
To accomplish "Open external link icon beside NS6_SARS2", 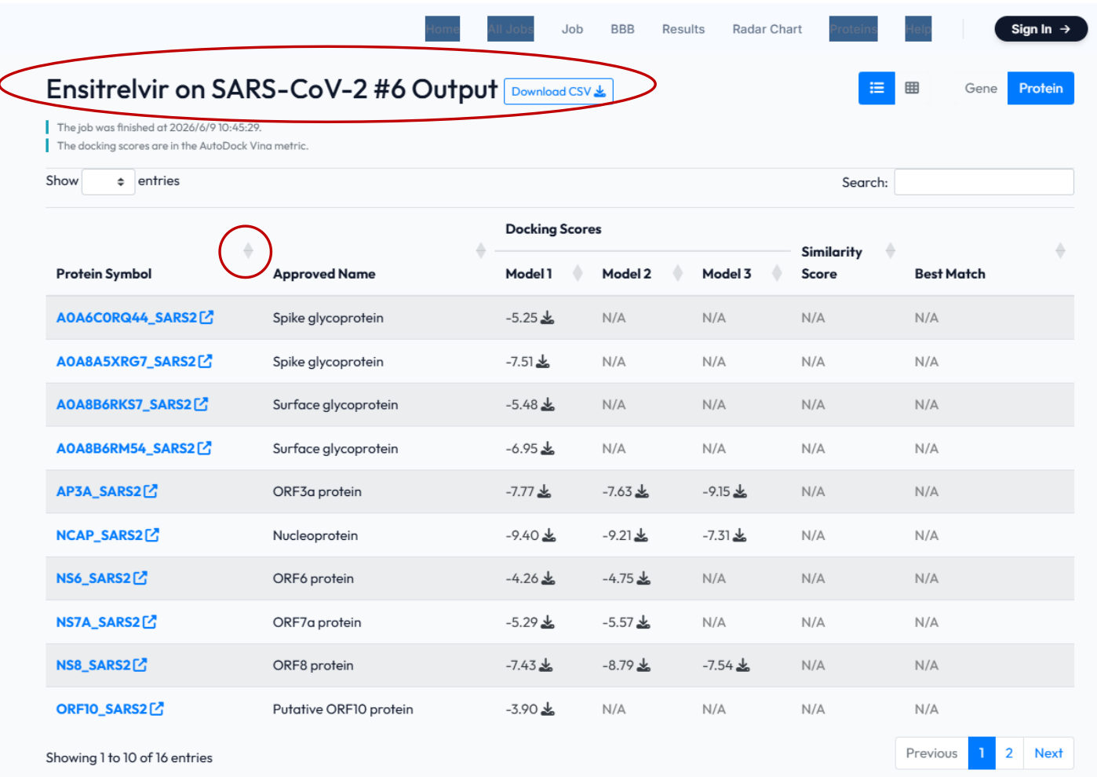I will [x=140, y=578].
